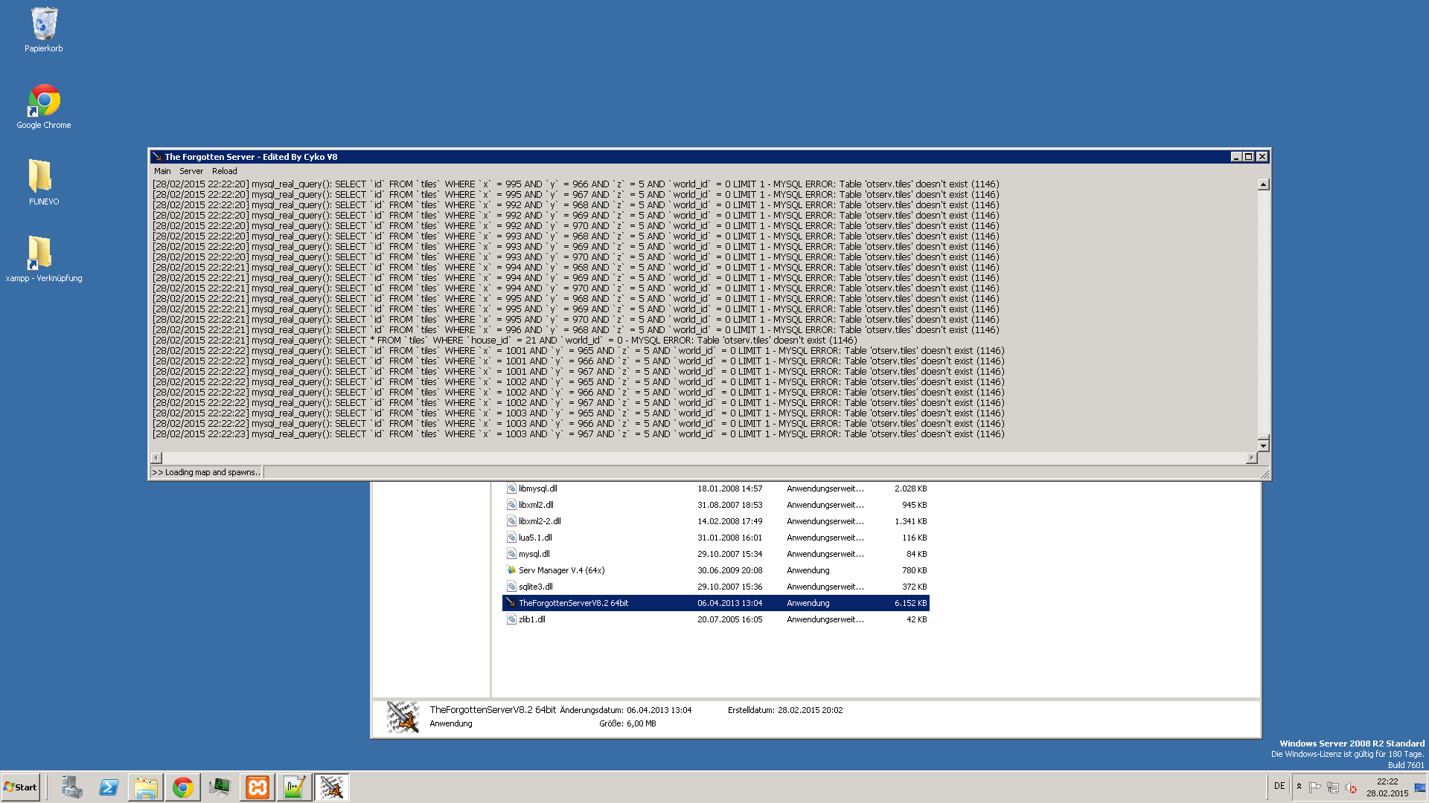Open the network tray icon
Screen dimensions: 1429x803
coord(1333,787)
